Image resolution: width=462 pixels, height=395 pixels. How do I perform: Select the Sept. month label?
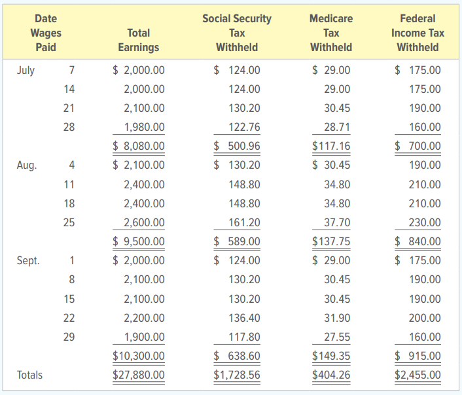point(28,261)
